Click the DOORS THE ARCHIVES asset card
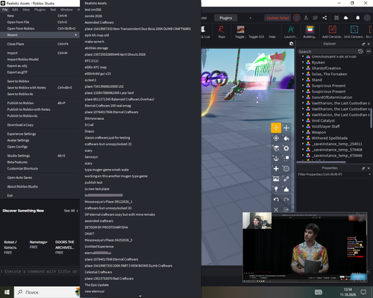Viewport: 373px width, 298px height. point(65,247)
